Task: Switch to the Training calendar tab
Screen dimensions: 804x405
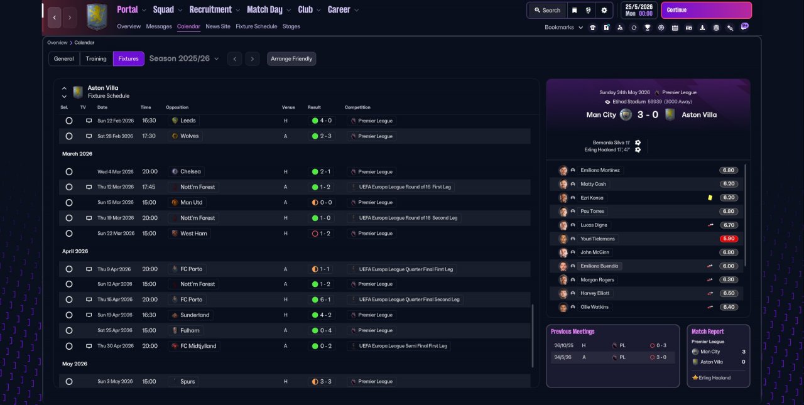Action: pos(96,59)
